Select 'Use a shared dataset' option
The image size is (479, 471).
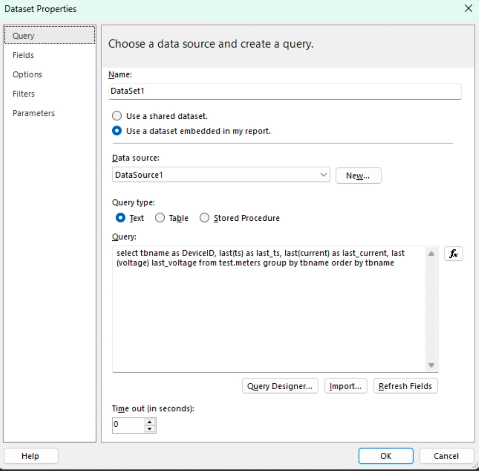pos(117,116)
